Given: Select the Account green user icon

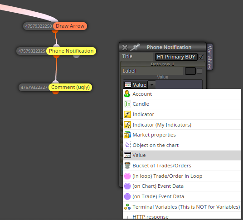Looking at the screenshot, I should (x=127, y=94).
